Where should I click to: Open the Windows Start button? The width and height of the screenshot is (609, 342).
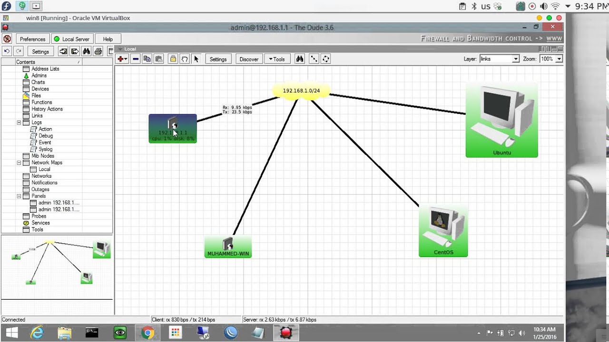[11, 332]
